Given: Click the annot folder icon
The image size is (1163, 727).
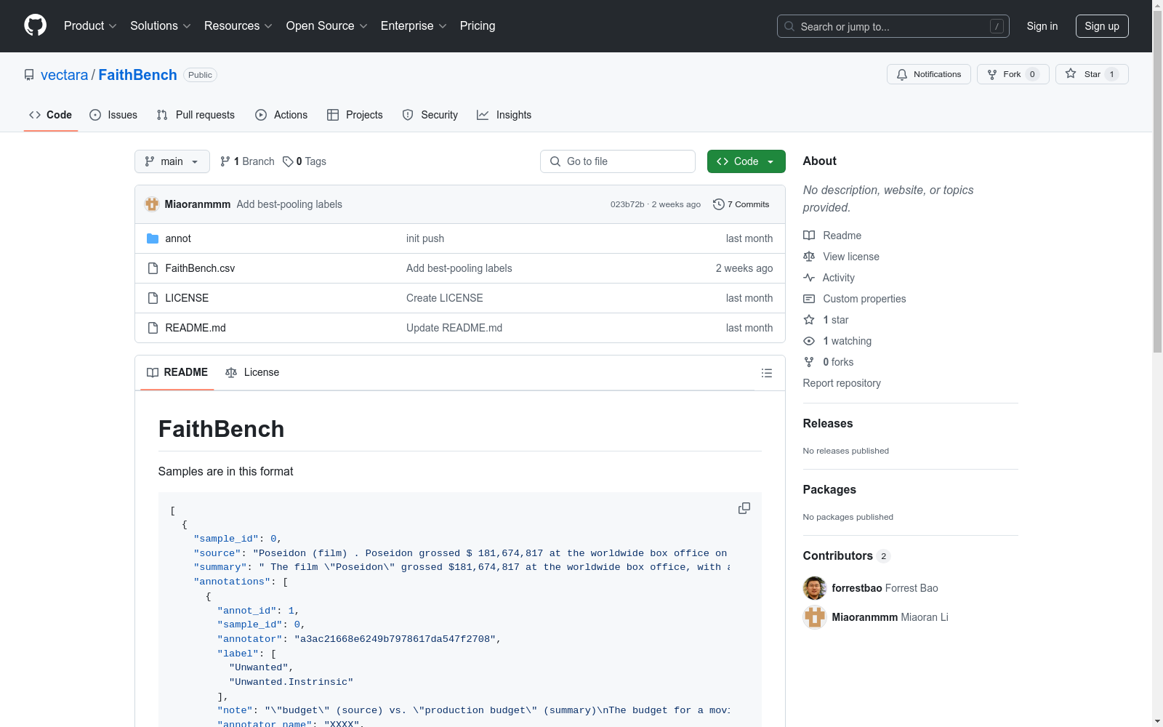Looking at the screenshot, I should pyautogui.click(x=153, y=238).
